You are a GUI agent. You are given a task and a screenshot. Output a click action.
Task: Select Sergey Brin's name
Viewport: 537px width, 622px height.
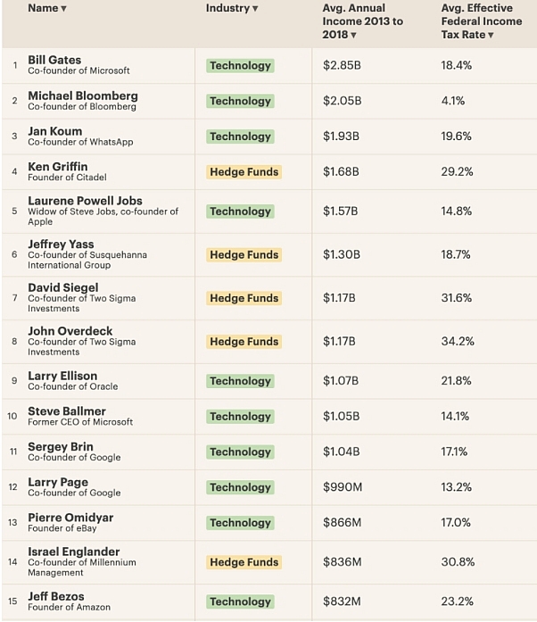click(x=61, y=447)
